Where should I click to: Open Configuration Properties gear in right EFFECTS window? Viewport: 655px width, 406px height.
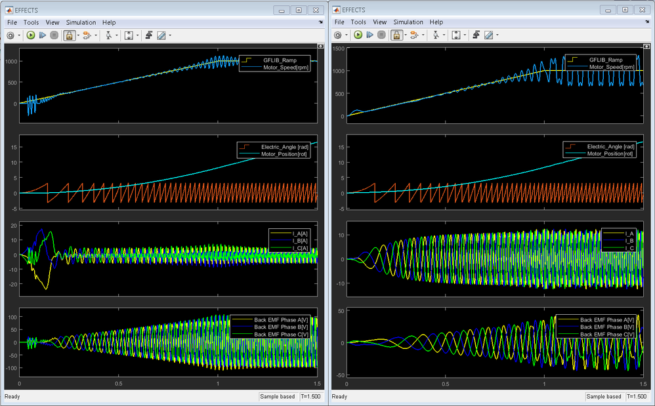click(337, 35)
